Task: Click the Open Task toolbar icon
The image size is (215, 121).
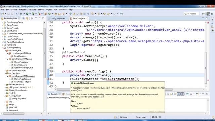Action: point(59,14)
